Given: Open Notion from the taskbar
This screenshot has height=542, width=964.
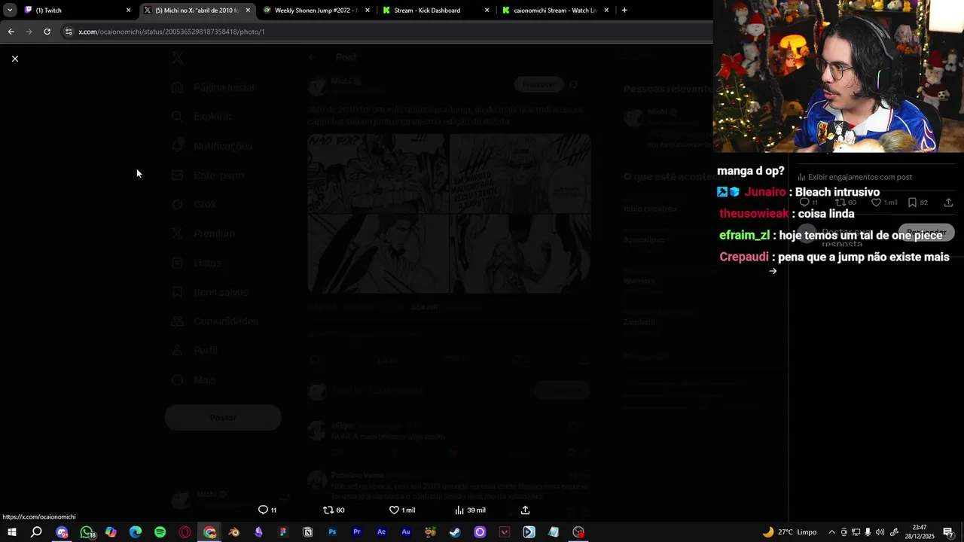Looking at the screenshot, I should pos(307,532).
